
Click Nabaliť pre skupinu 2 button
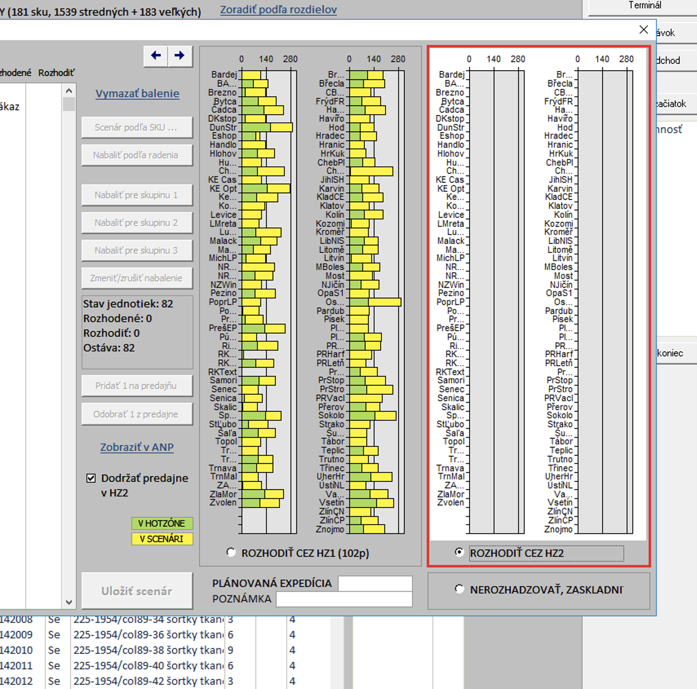coord(137,223)
